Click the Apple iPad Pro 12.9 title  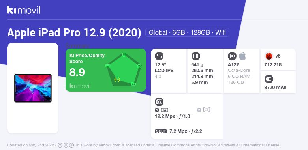coord(74,33)
